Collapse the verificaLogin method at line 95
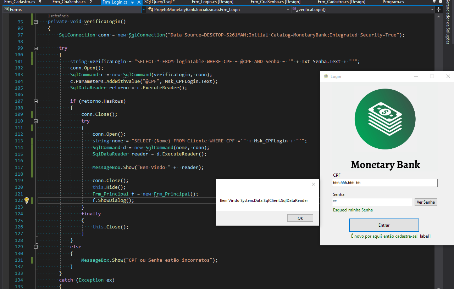 point(35,22)
